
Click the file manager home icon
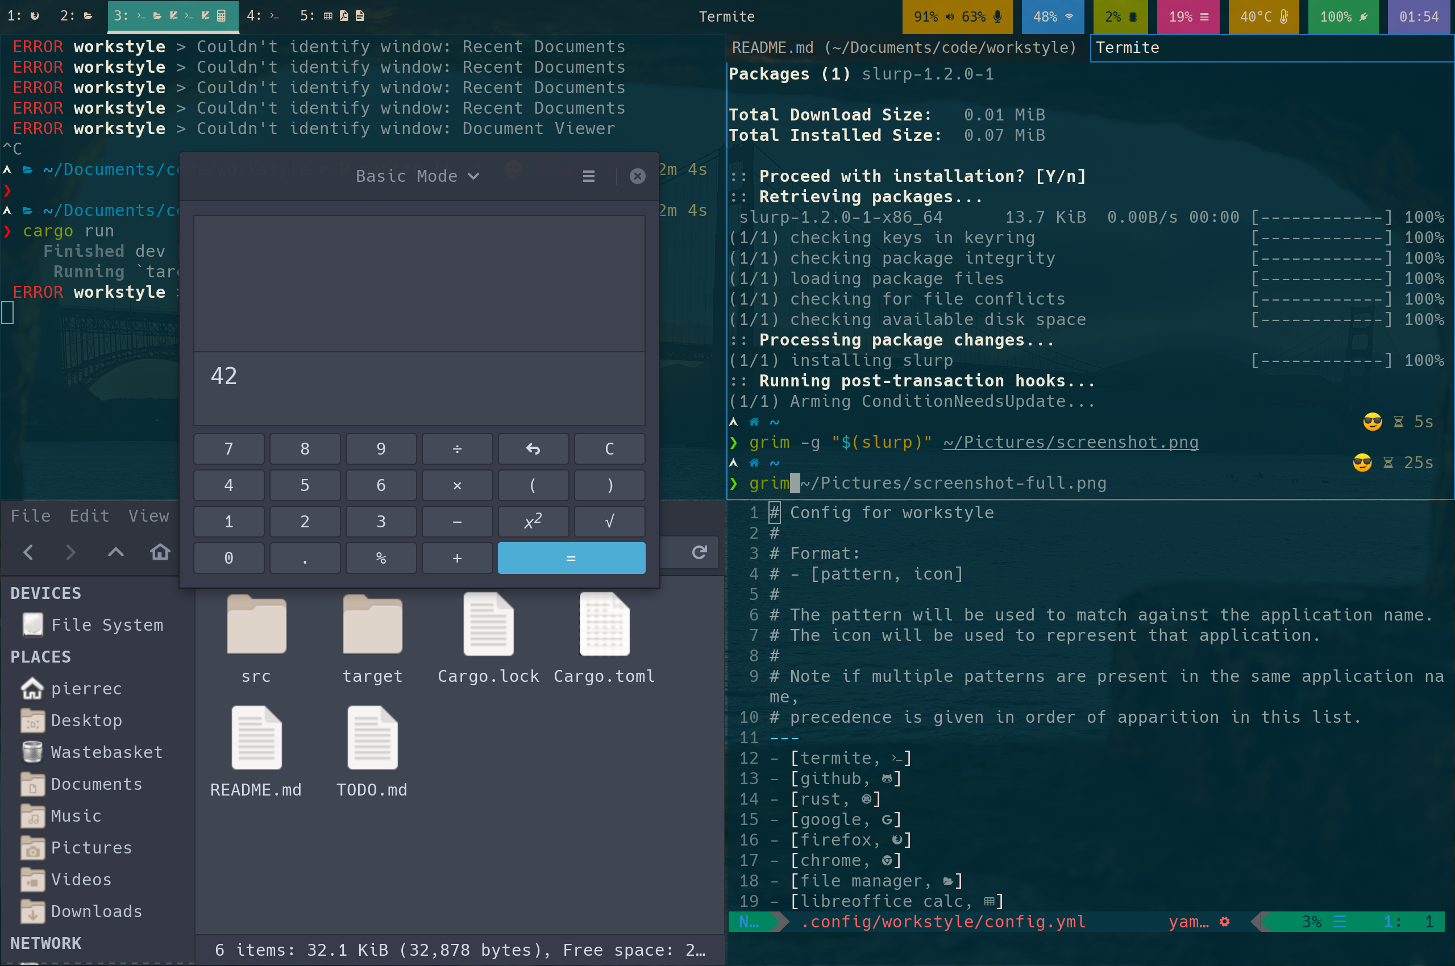coord(160,552)
